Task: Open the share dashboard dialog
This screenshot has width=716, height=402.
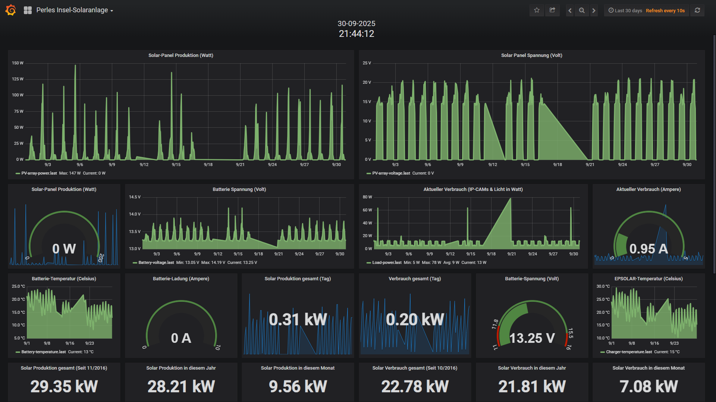Action: (552, 10)
